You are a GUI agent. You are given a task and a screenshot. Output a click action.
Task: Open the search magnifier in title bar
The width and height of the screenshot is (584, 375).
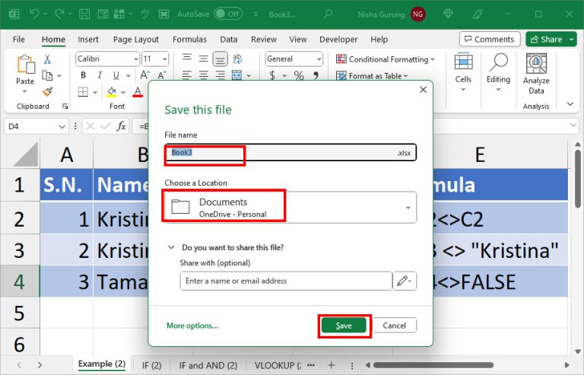click(328, 14)
